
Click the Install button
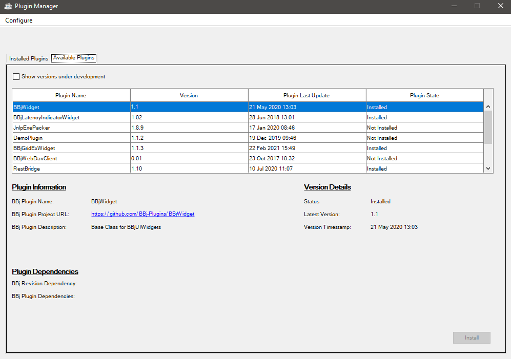point(472,338)
